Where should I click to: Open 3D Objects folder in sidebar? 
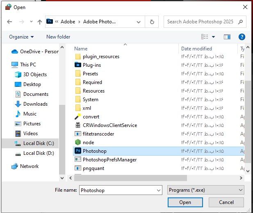(x=31, y=75)
